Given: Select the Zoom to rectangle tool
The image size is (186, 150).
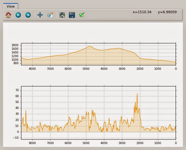Looking at the screenshot, I should coord(50,15).
